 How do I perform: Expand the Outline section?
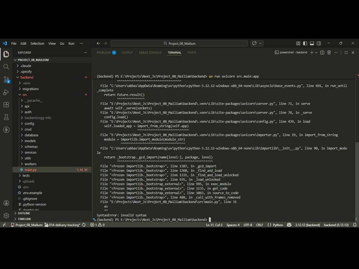click(x=52, y=213)
